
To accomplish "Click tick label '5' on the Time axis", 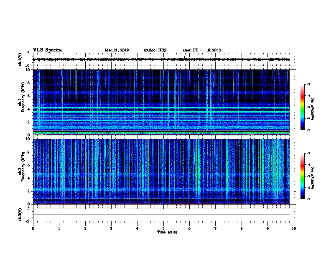I will tap(163, 228).
